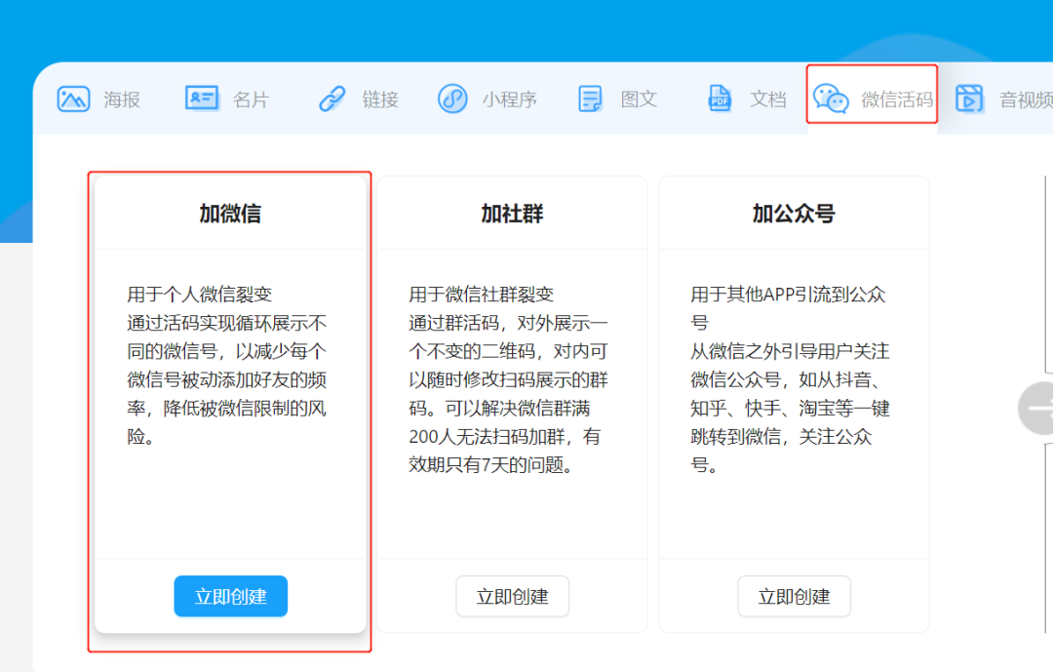1053x672 pixels.
Task: Go to the 小程序 tab
Action: tap(510, 99)
